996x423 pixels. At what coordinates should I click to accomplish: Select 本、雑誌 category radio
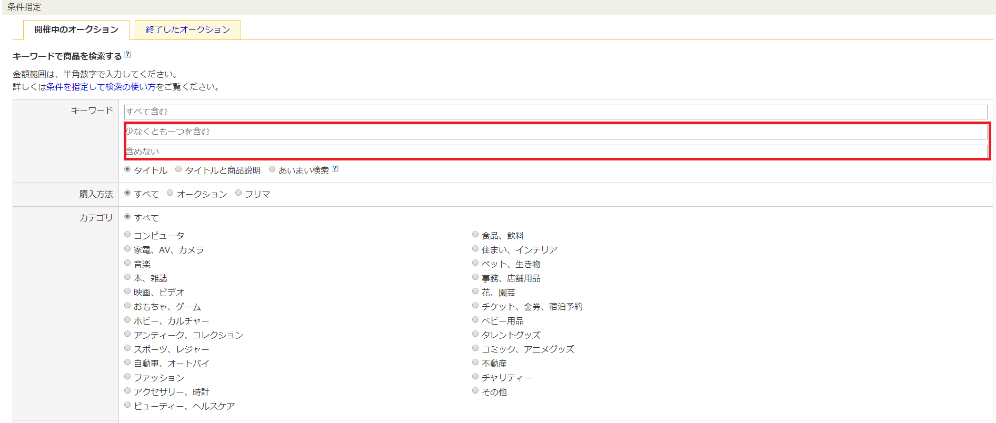coord(127,277)
